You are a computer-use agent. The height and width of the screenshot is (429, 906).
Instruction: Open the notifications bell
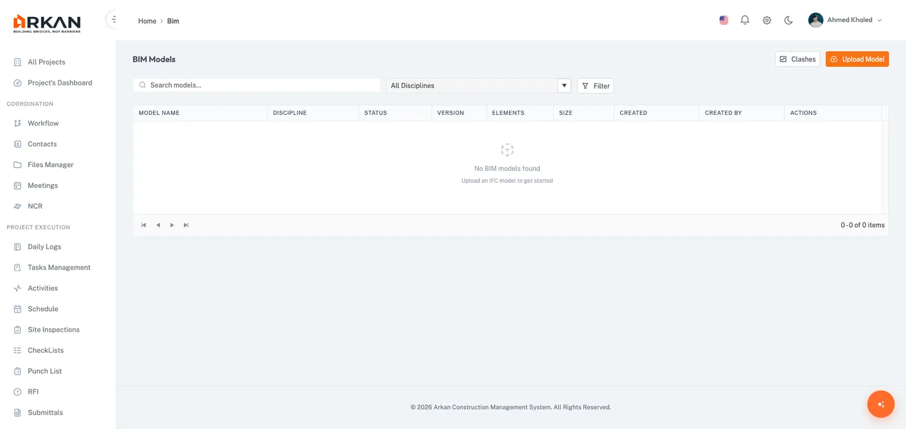[x=745, y=19]
